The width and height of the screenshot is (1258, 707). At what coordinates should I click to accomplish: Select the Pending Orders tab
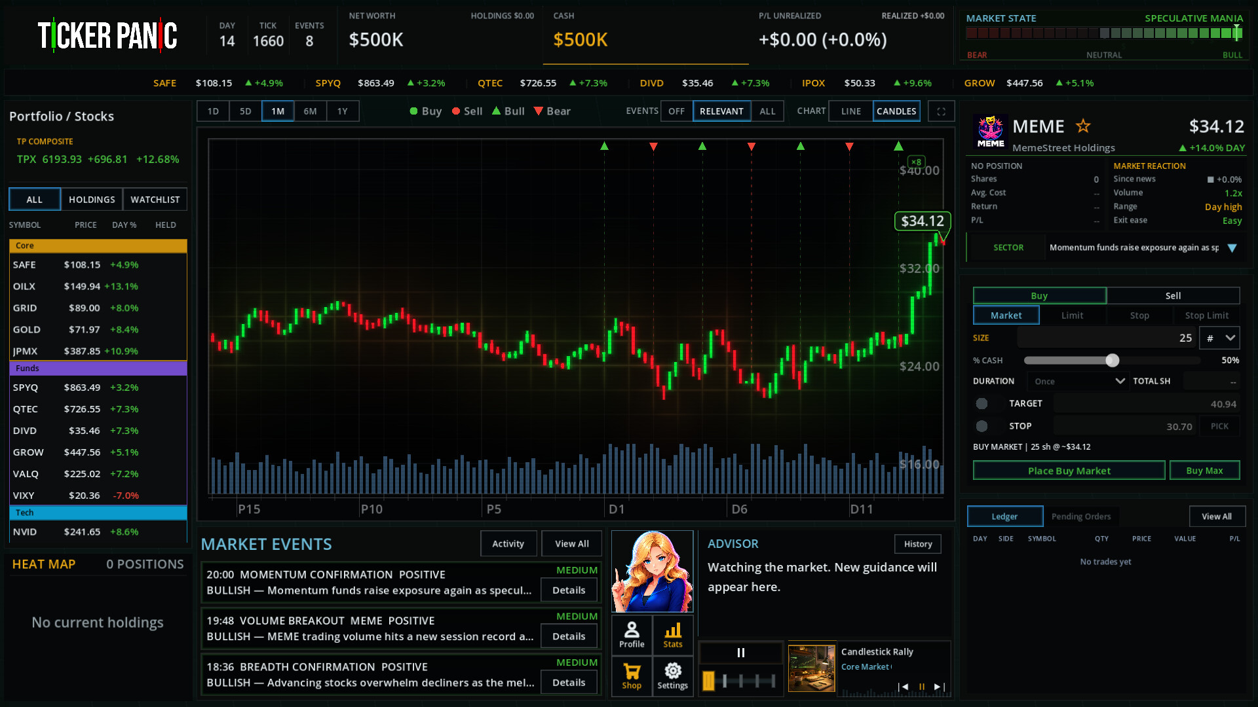tap(1081, 517)
